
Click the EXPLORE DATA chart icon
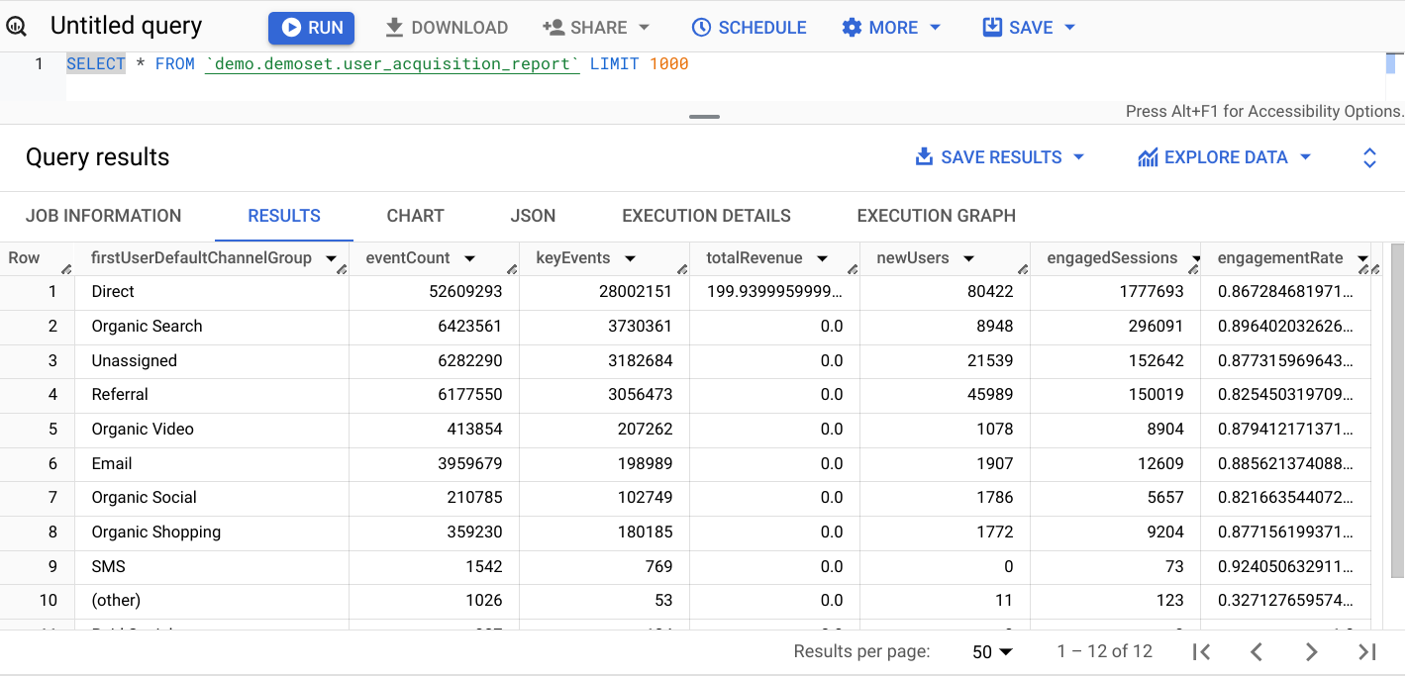[1149, 156]
